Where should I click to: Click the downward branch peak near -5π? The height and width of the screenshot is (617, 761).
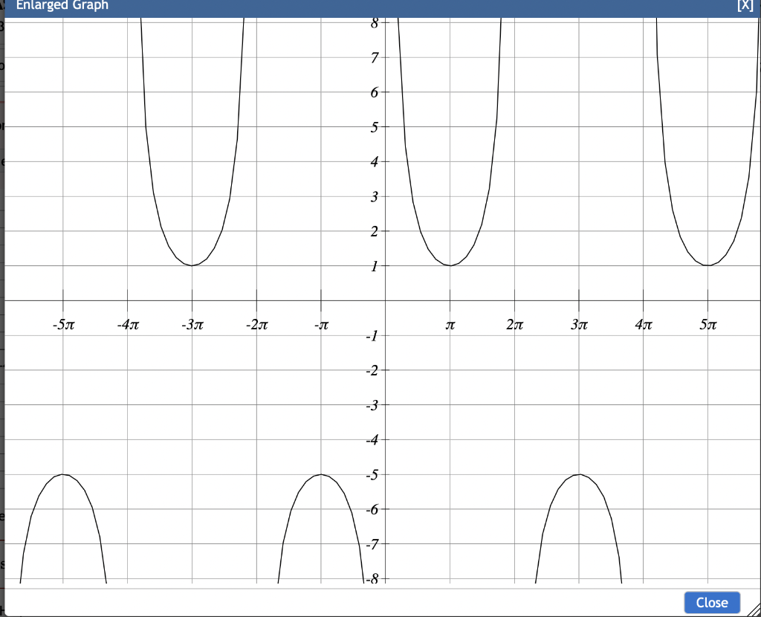(x=63, y=474)
